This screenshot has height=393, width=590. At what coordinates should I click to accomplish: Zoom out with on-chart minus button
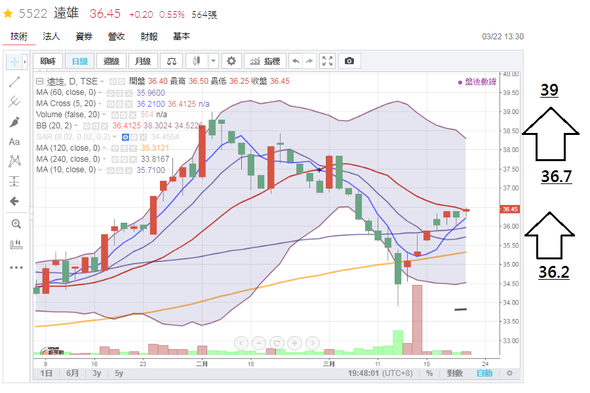[259, 343]
